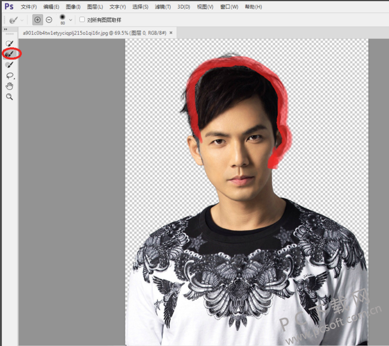Select the Quick Selection tool
The height and width of the screenshot is (346, 389).
pyautogui.click(x=9, y=44)
